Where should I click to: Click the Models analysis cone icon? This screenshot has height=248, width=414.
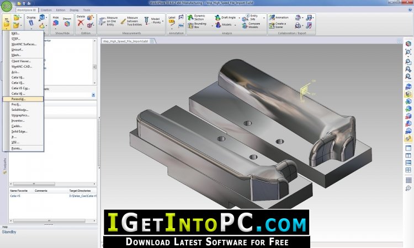[218, 25]
